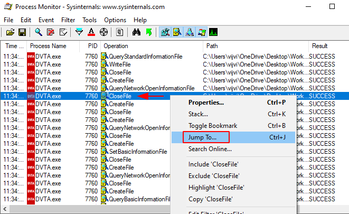Toggle Capture with the magnifier icon
Image resolution: width=349 pixels, height=214 pixels.
39,32
